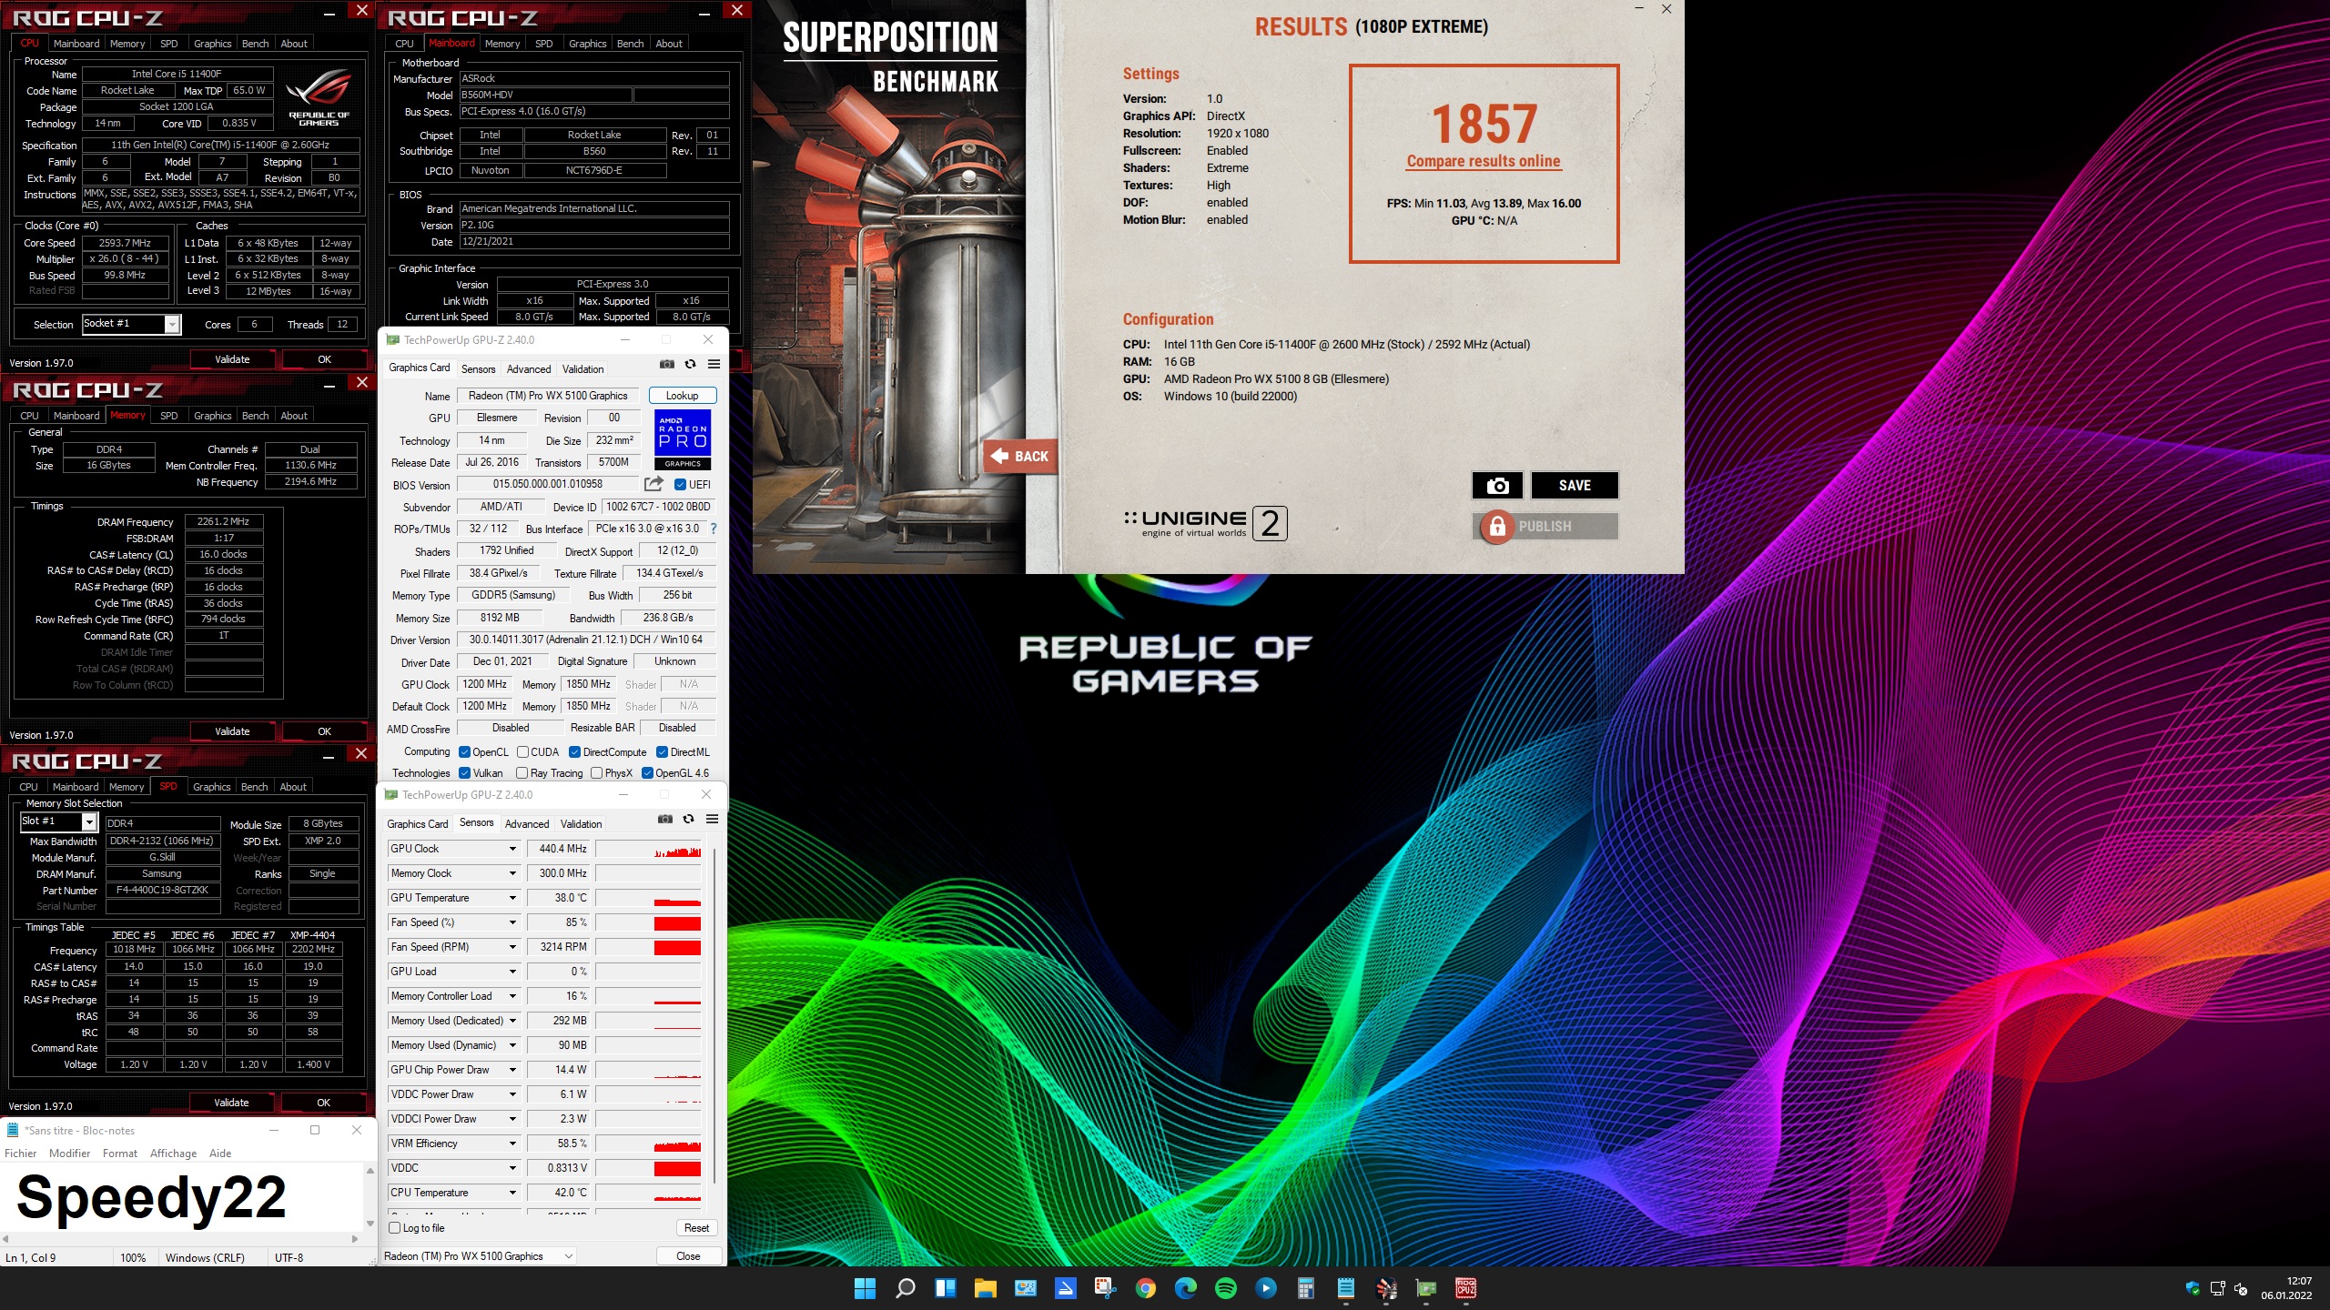Toggle the CUDA checkbox

522,752
